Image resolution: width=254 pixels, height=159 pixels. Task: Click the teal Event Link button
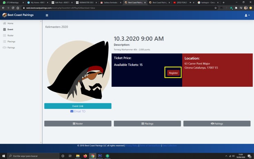coord(78,106)
